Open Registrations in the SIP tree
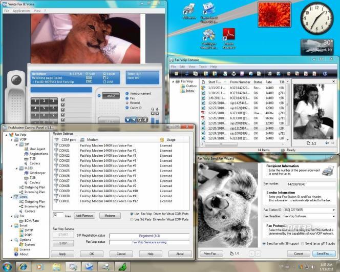 pos(38,154)
